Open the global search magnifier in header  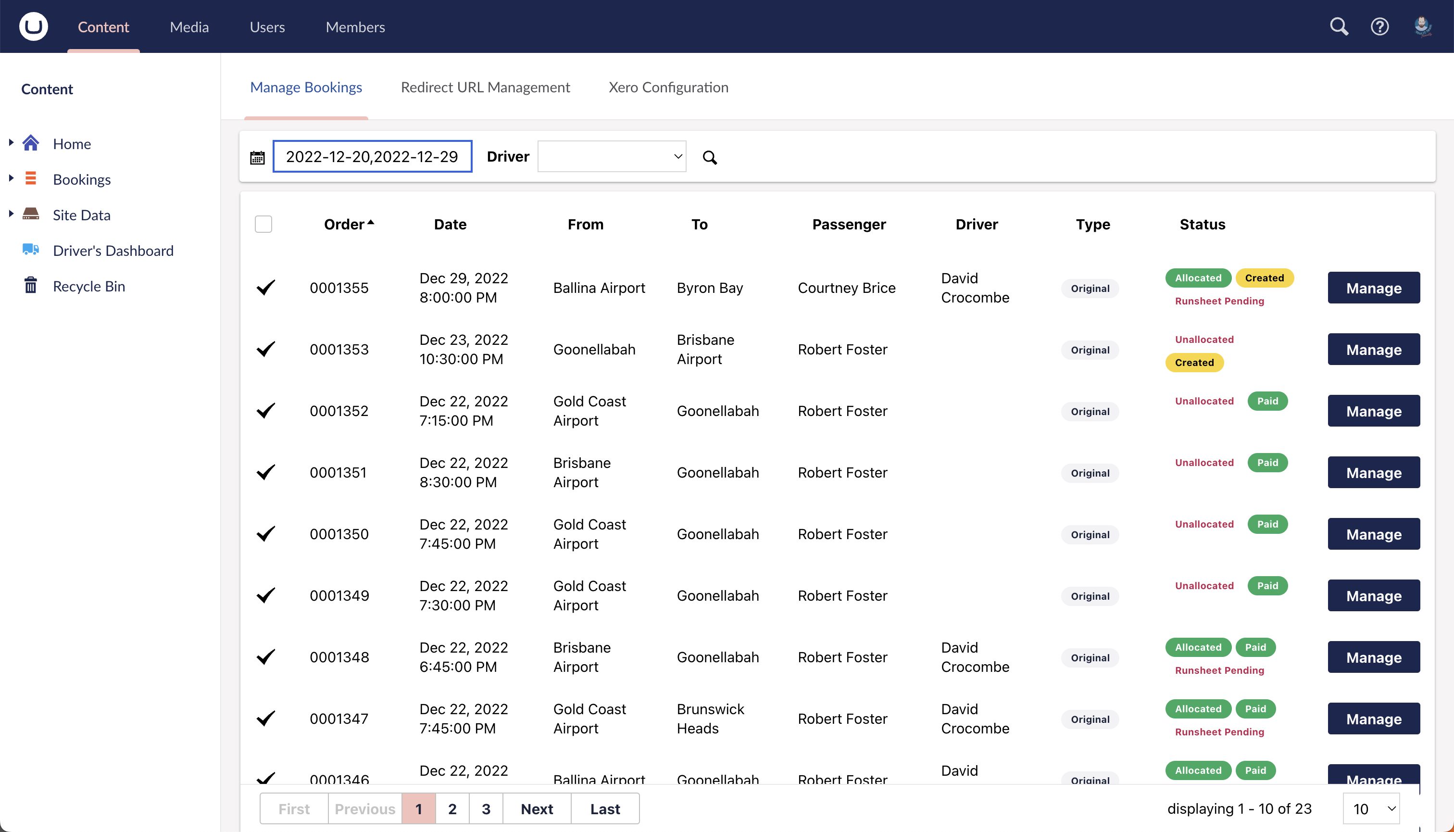click(x=1339, y=26)
